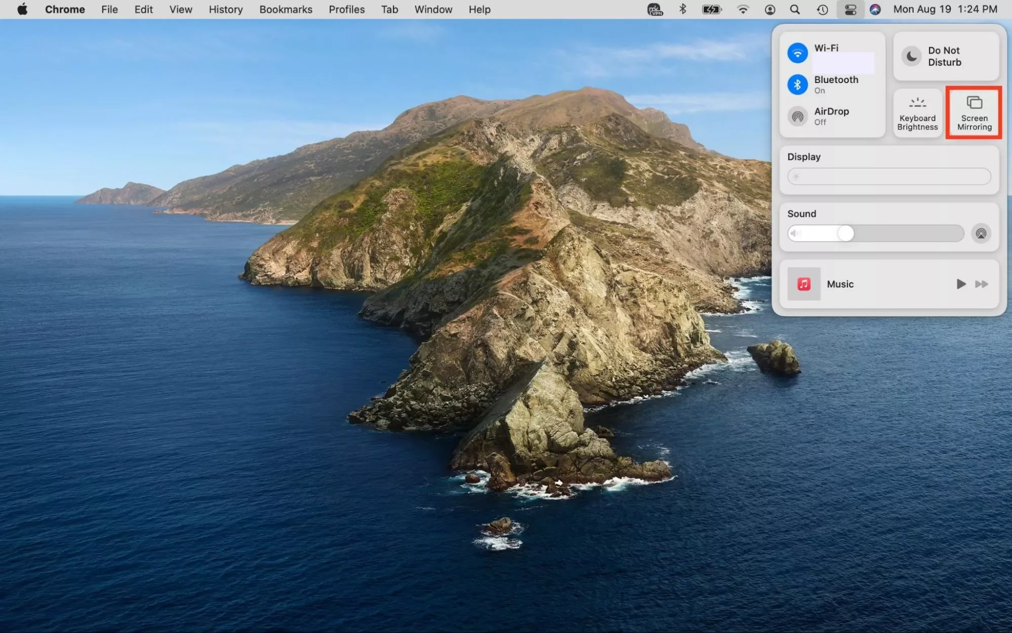Open the History menu

pyautogui.click(x=225, y=10)
